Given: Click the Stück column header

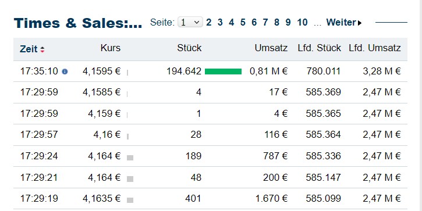Looking at the screenshot, I should (x=189, y=48).
